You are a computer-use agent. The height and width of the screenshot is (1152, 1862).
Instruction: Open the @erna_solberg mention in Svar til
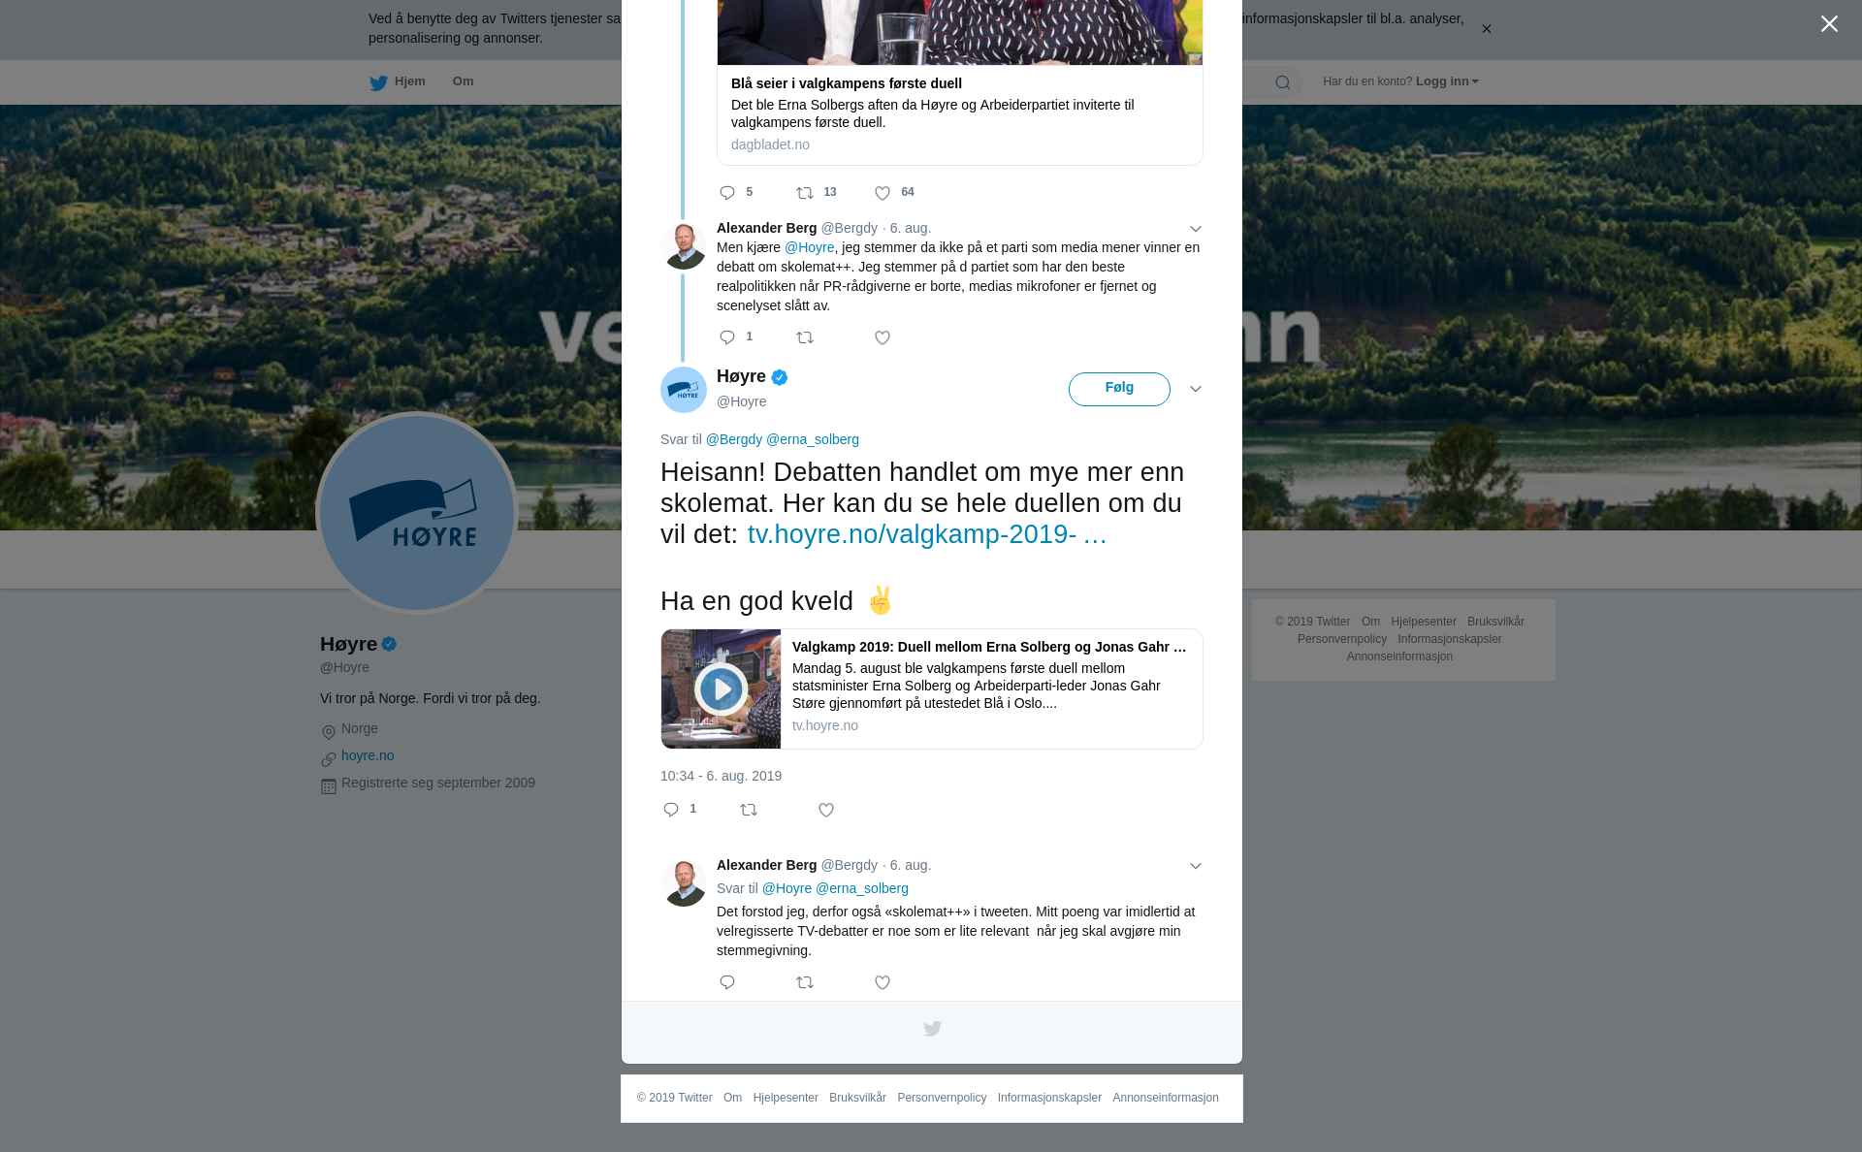coord(813,439)
